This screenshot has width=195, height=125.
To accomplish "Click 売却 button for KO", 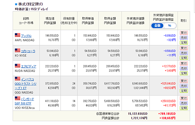I will click(184, 53).
